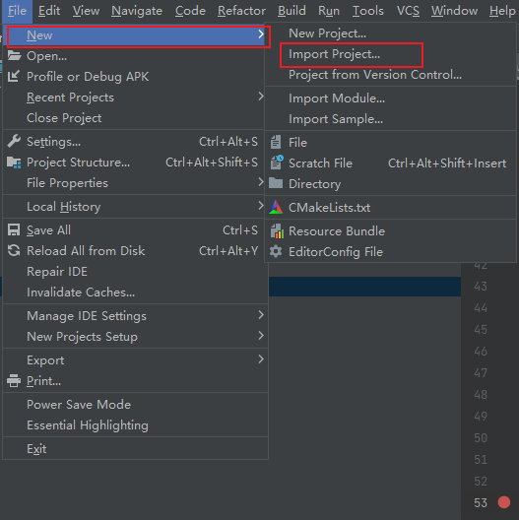Click line number 47 in the gutter
The height and width of the screenshot is (520, 519).
(481, 373)
